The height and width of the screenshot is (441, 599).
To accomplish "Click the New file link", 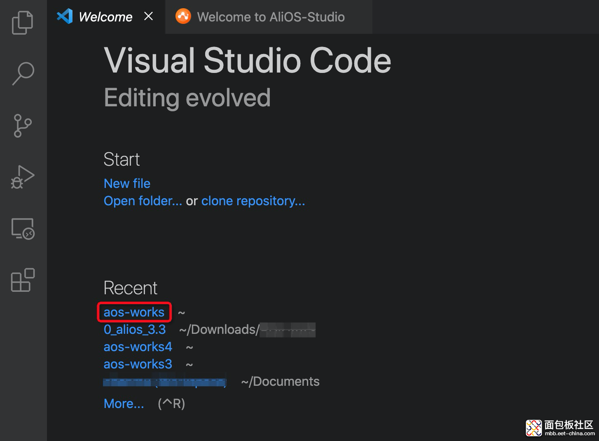I will click(x=127, y=183).
